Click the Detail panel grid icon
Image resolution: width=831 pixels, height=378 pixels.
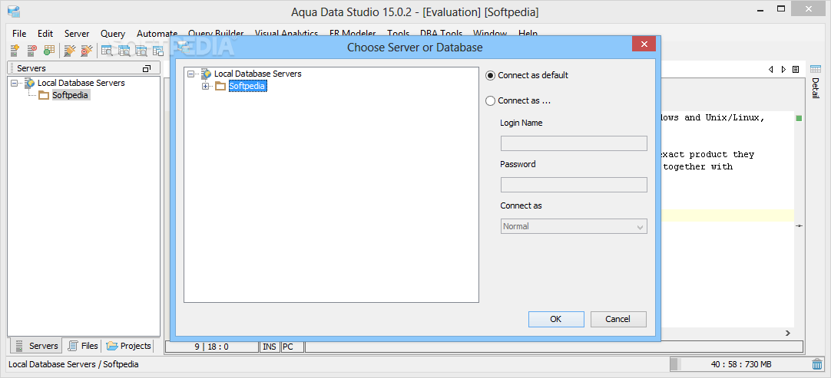[x=815, y=69]
